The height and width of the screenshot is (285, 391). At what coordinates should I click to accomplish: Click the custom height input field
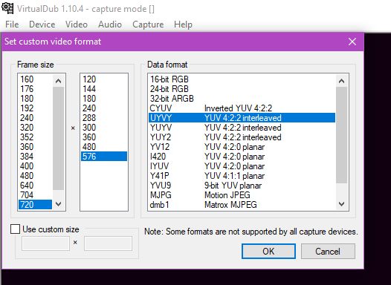[108, 243]
